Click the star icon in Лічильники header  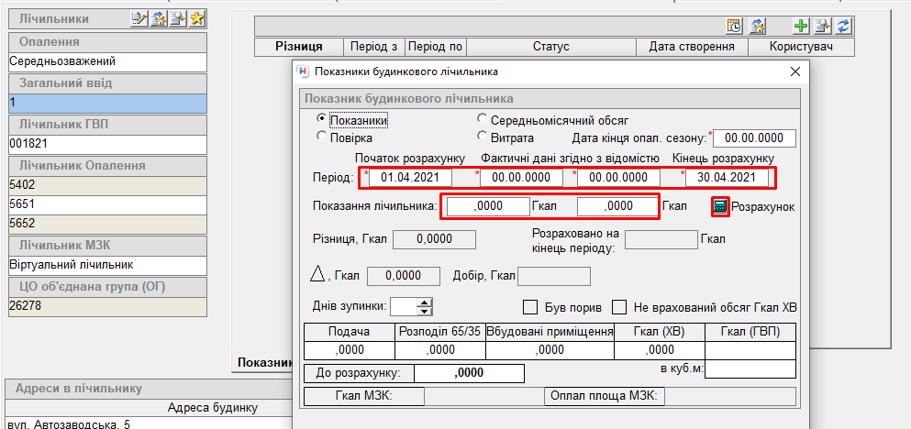click(196, 18)
